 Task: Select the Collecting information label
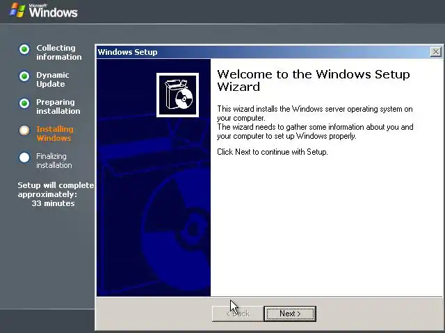pyautogui.click(x=58, y=53)
